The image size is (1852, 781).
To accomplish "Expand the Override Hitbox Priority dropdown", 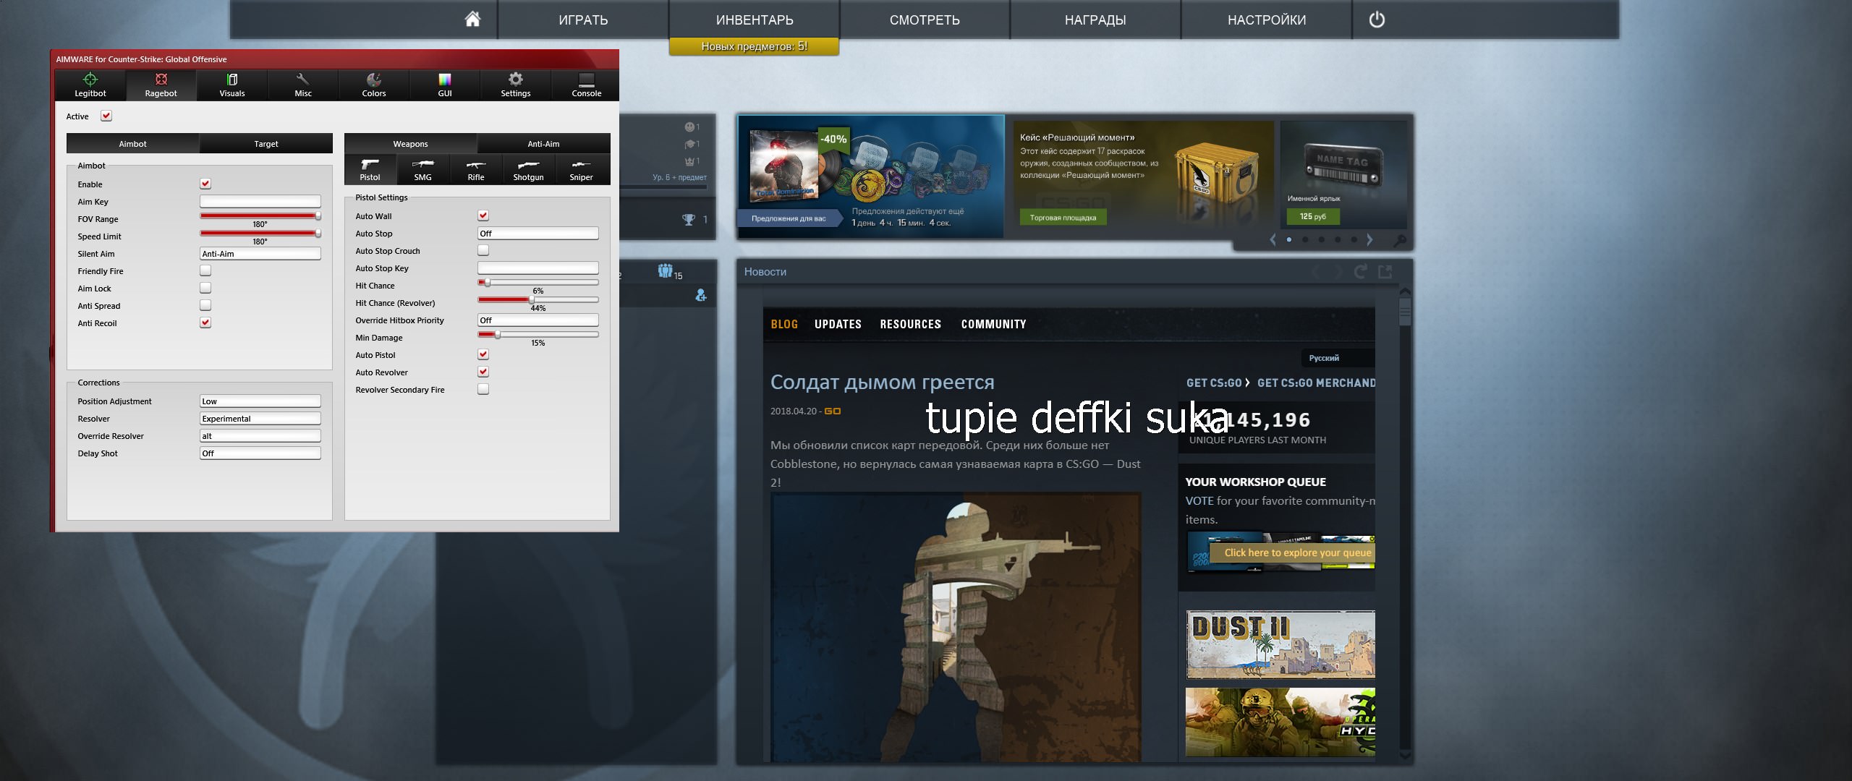I will [x=538, y=320].
